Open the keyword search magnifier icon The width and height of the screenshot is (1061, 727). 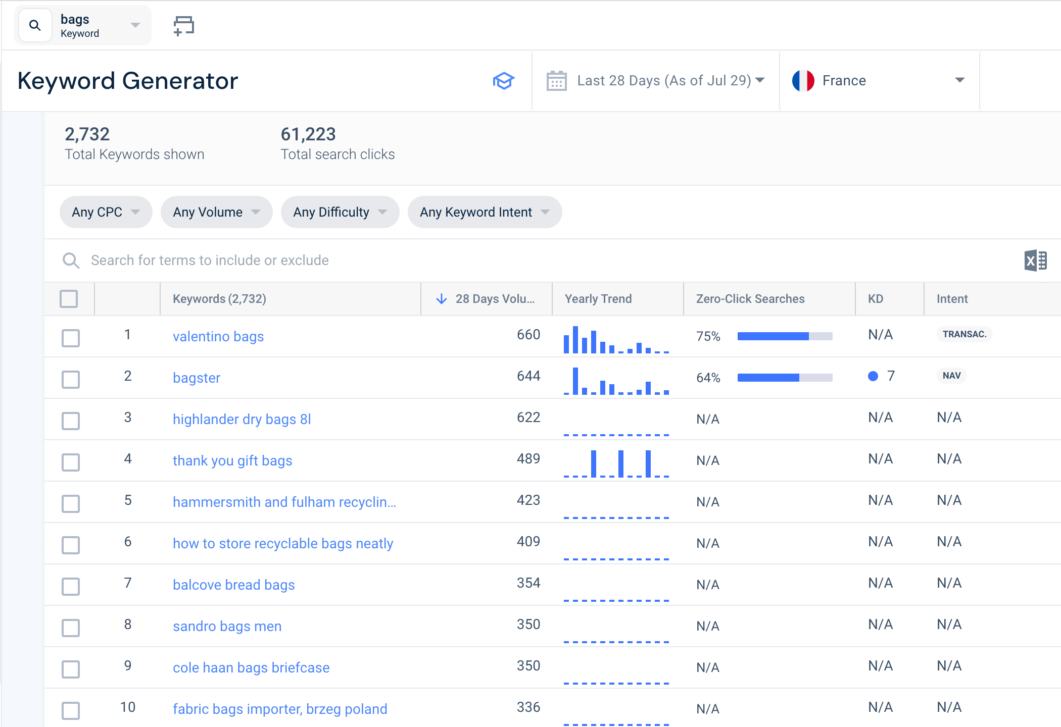click(34, 25)
